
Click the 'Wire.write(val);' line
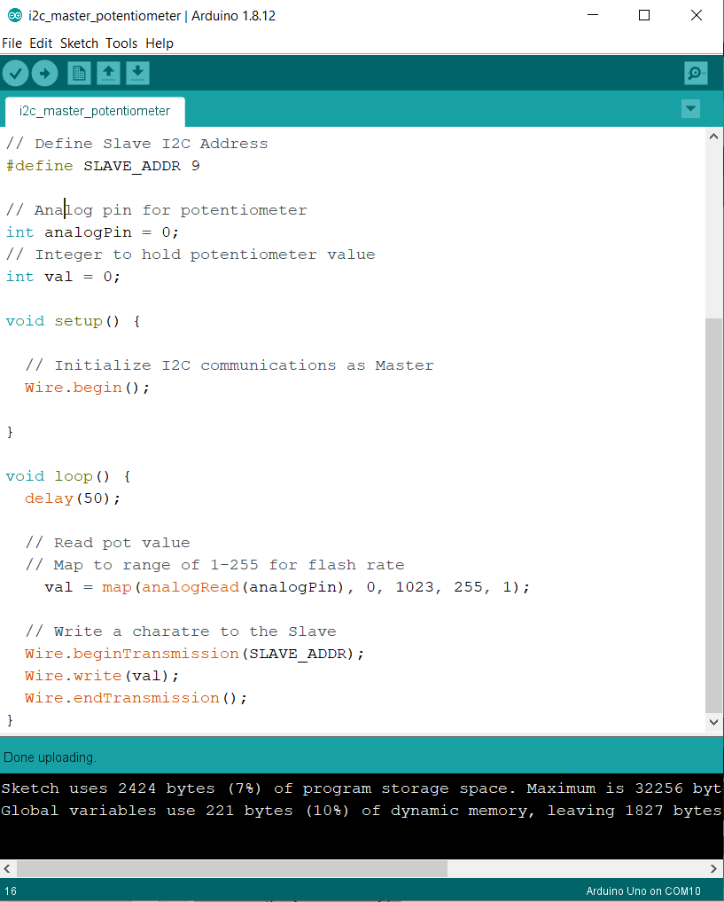[x=102, y=676]
